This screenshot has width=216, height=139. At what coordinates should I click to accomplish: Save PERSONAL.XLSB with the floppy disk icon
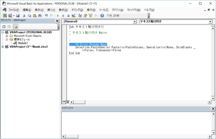18,16
